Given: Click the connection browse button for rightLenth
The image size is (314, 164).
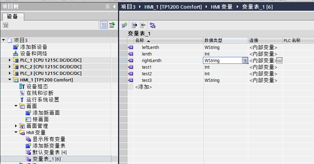Looking at the screenshot, I should (280, 61).
